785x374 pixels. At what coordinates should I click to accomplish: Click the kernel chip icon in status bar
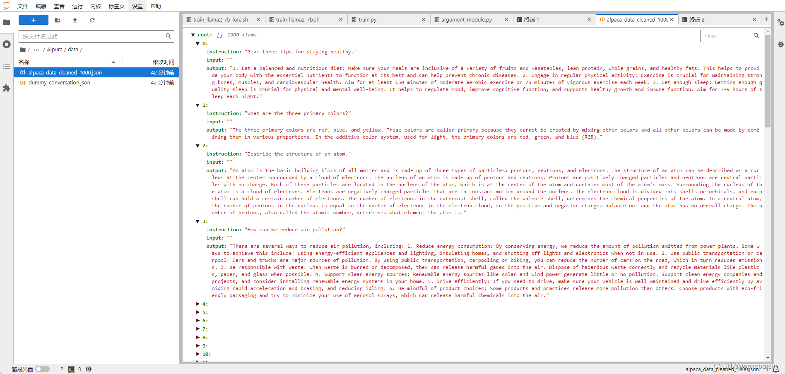coord(89,369)
